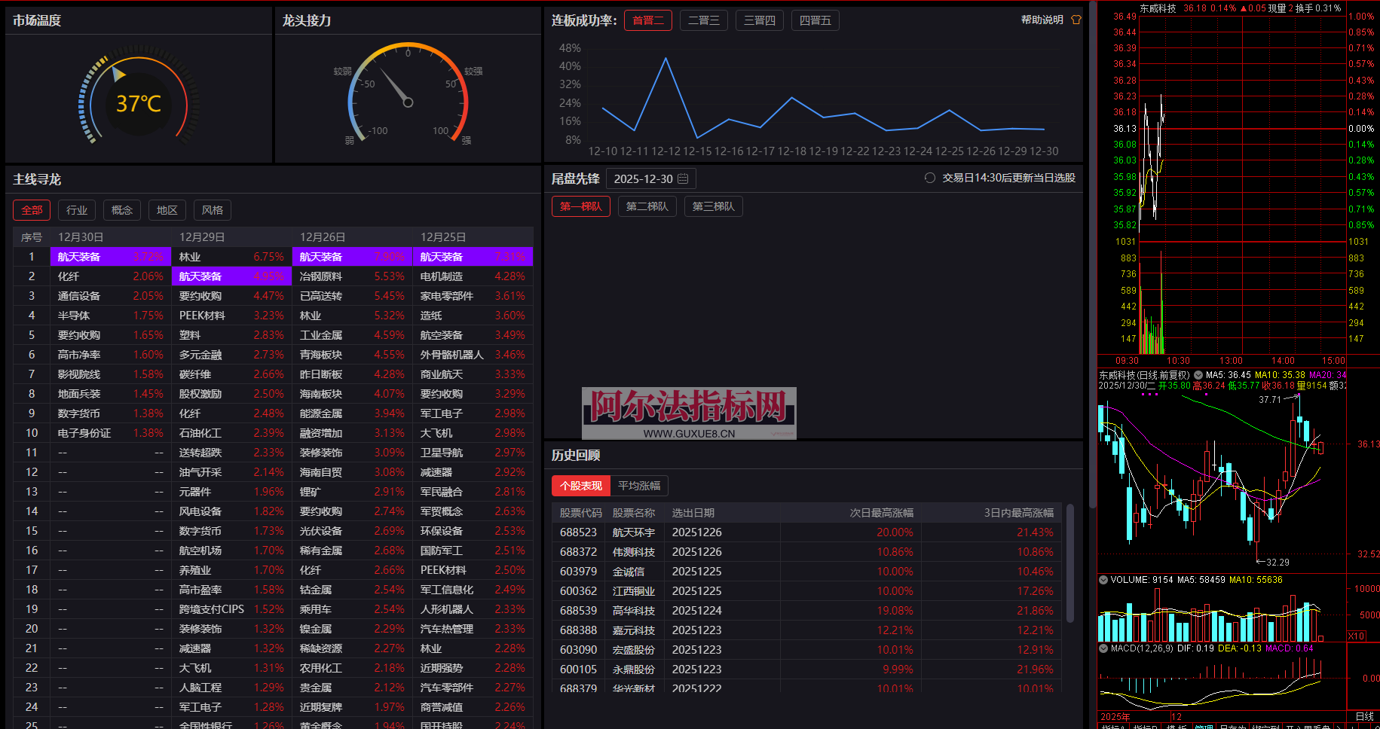Image resolution: width=1380 pixels, height=729 pixels.
Task: Open the 帮助说明 help link
Action: coord(1042,20)
